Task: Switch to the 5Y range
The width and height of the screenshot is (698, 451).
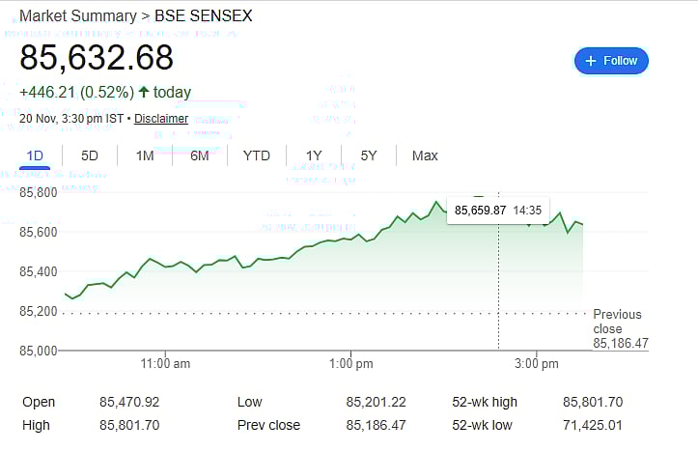Action: [369, 155]
